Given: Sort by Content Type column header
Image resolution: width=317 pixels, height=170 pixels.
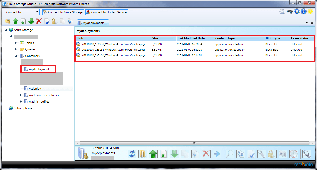Looking at the screenshot, I should pyautogui.click(x=240, y=38).
